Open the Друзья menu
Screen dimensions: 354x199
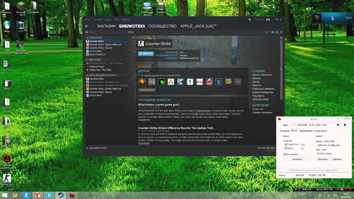coord(108,20)
